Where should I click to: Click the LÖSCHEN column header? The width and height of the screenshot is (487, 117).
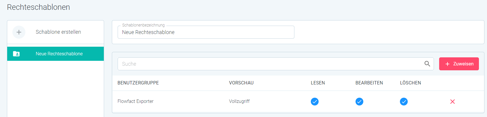point(410,83)
